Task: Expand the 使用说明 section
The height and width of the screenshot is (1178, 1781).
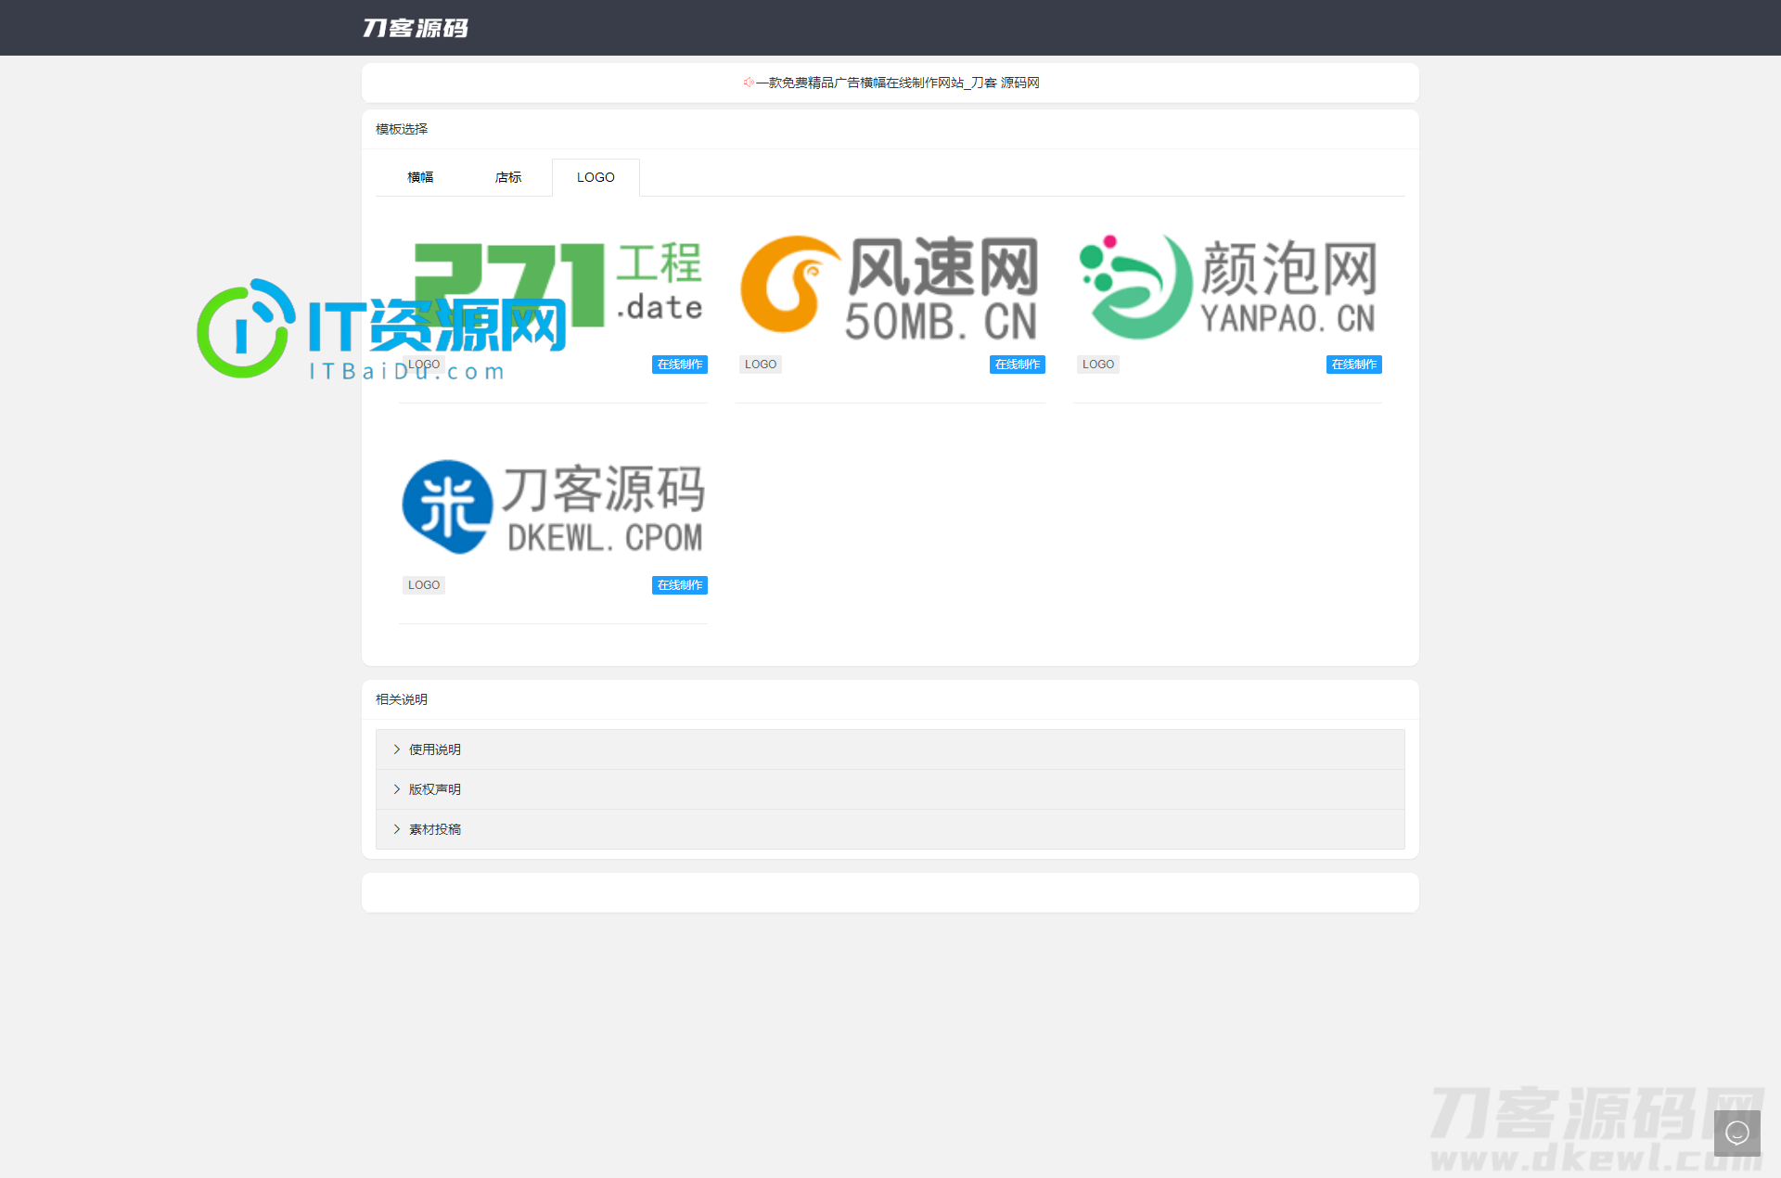Action: [x=890, y=749]
